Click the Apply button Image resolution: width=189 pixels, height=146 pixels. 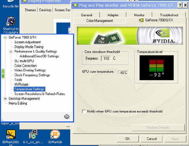pos(175,139)
